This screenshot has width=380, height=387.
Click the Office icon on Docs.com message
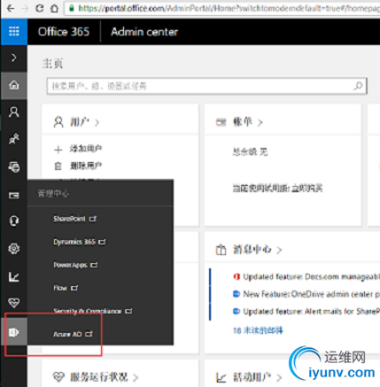(237, 276)
